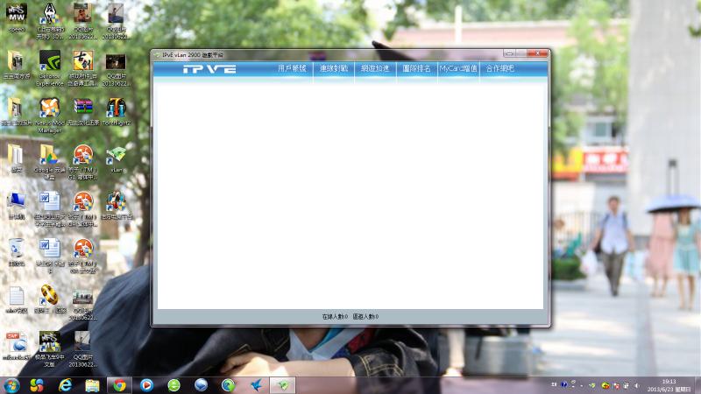Open the blue play-button media player taskbar icon

coord(146,385)
